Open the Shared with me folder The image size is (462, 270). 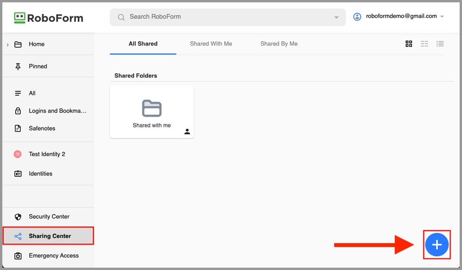(x=152, y=110)
